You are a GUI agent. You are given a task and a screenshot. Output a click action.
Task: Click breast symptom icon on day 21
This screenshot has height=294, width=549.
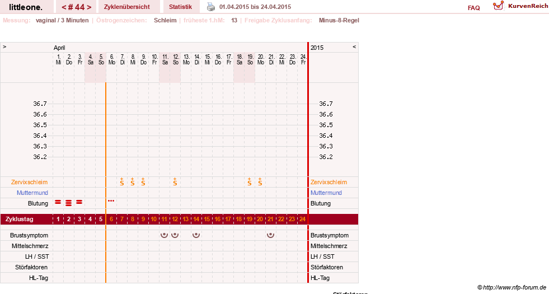(270, 235)
